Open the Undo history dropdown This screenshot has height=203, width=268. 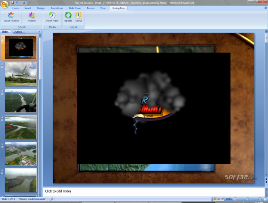point(20,3)
